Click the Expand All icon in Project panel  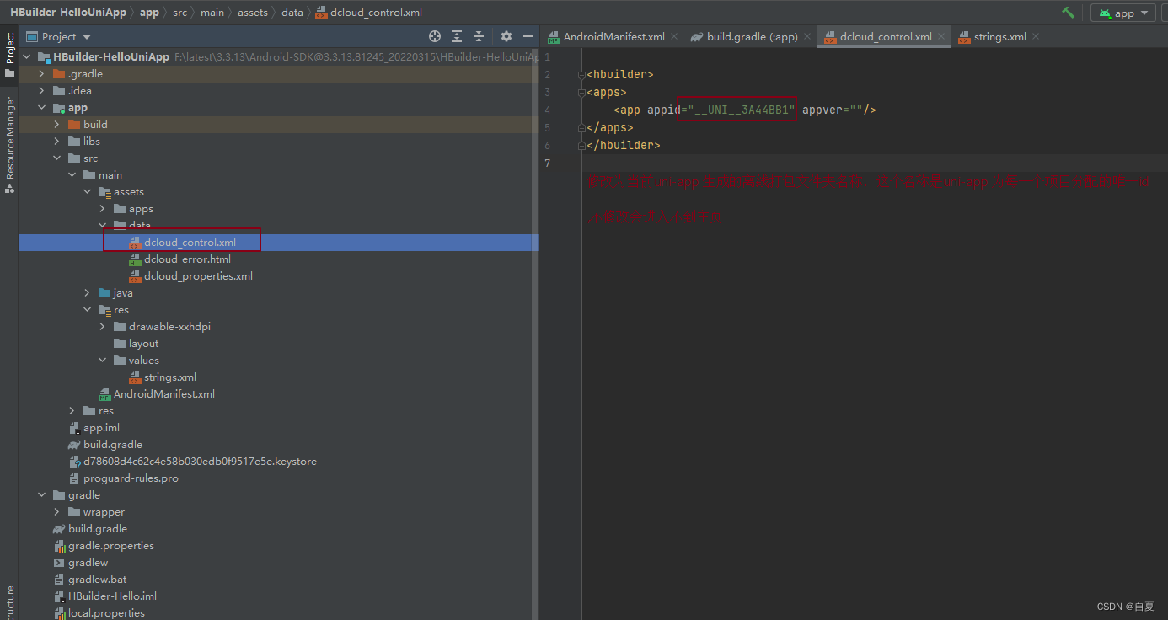(457, 36)
